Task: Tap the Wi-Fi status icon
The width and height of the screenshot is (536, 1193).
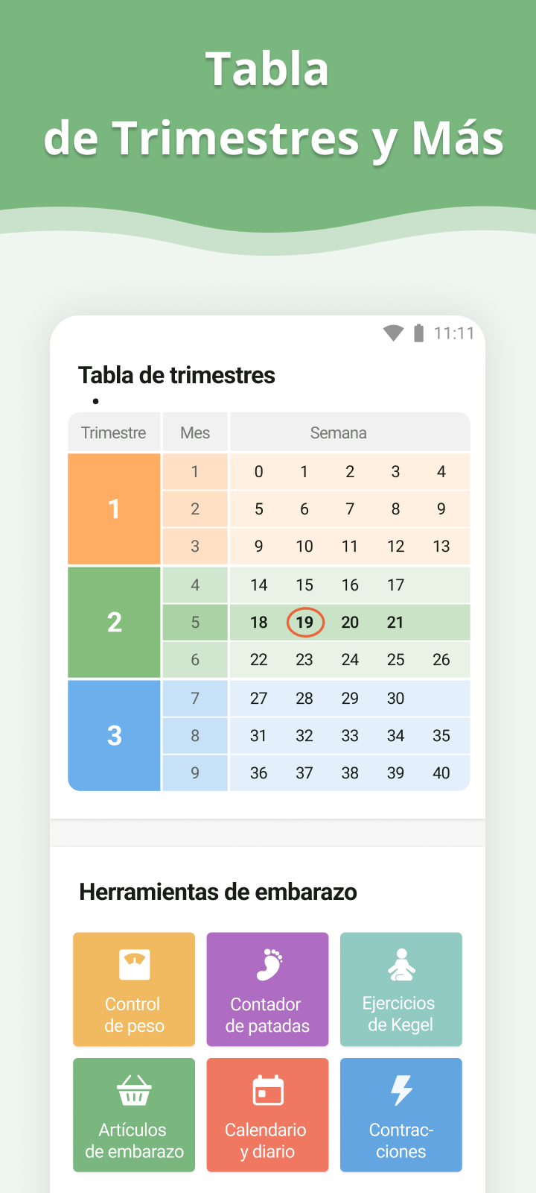Action: click(393, 333)
